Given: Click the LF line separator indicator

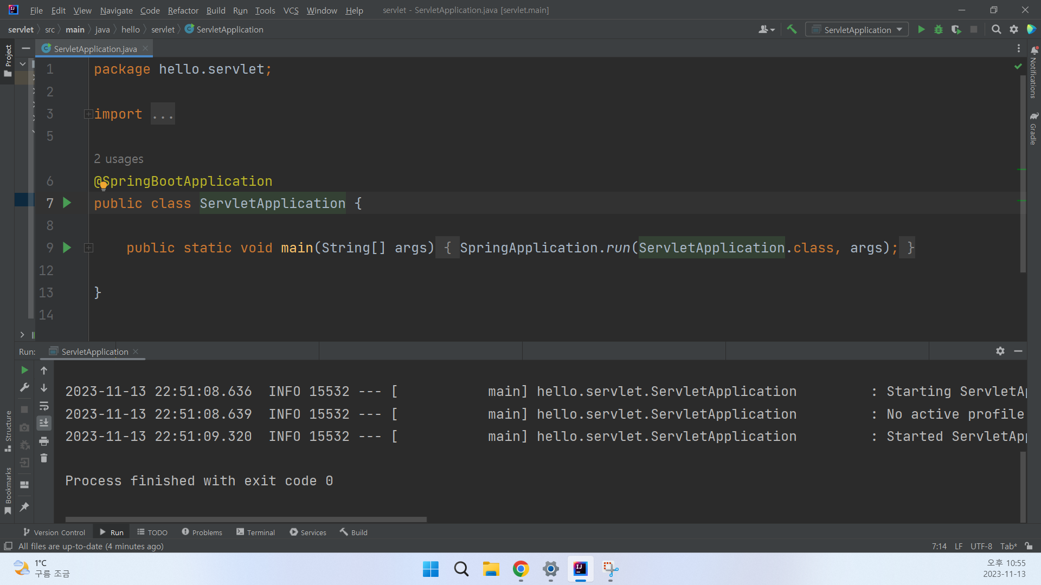Looking at the screenshot, I should (959, 546).
